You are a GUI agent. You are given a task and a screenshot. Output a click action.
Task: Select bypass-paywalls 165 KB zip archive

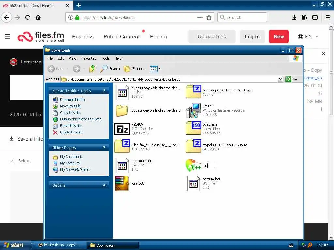(x=193, y=91)
